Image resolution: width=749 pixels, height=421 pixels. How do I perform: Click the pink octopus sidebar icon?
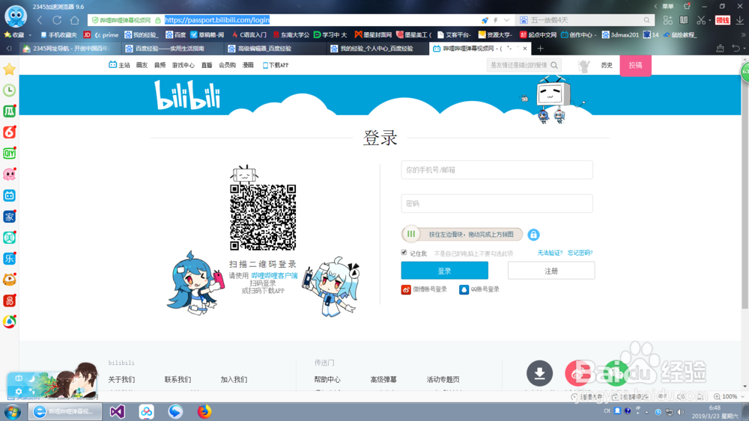click(x=9, y=174)
